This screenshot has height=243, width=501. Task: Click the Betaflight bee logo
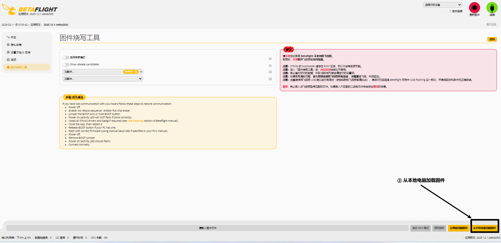click(x=9, y=9)
